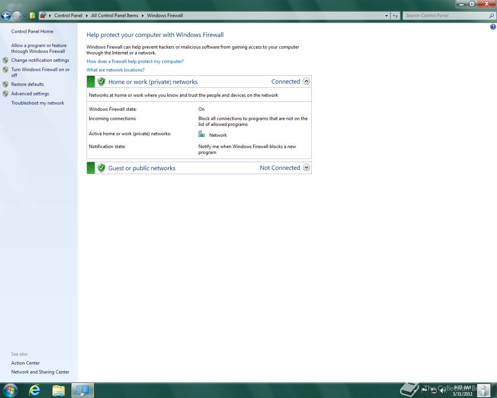Screen dimensions: 497x398
Task: Open How does a firewall help protect link
Action: click(135, 61)
